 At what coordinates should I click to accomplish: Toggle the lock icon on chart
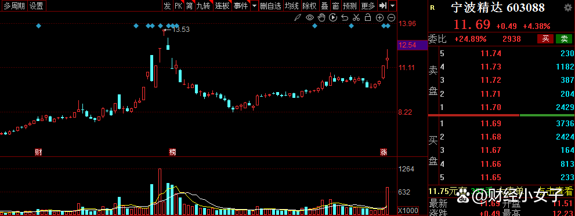tap(368, 17)
